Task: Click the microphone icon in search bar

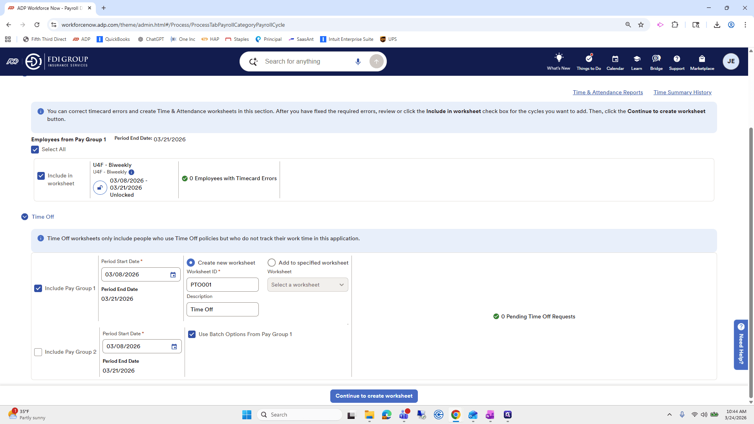Action: point(358,62)
